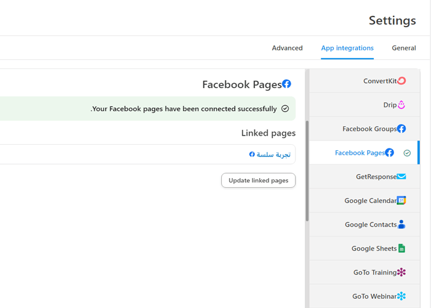The height and width of the screenshot is (308, 431).
Task: Select Facebook Pages in integrations list
Action: pyautogui.click(x=360, y=153)
